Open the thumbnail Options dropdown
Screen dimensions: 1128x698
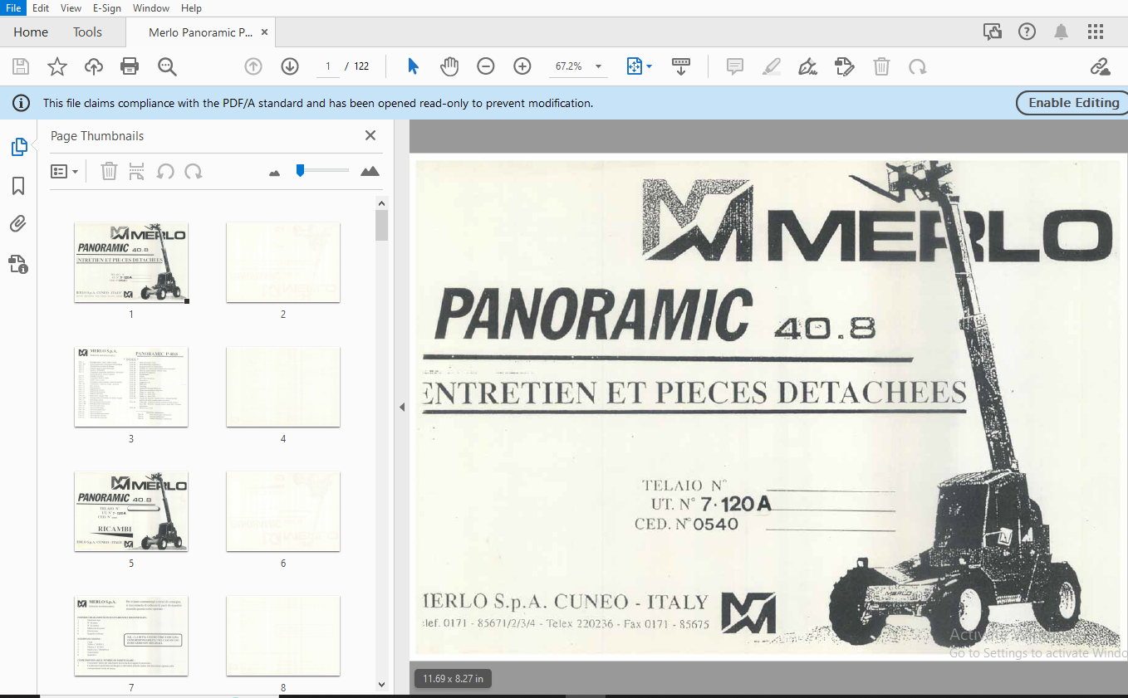pyautogui.click(x=64, y=172)
